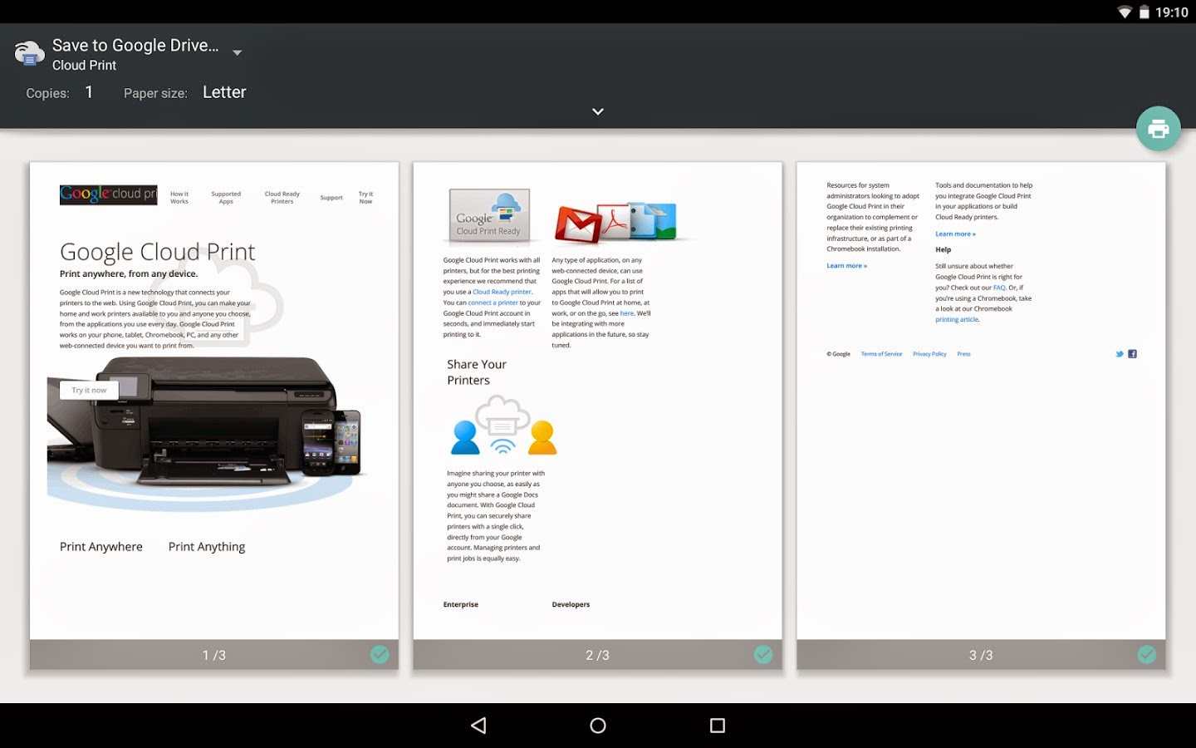Viewport: 1196px width, 748px height.
Task: Tap the Back navigation triangle
Action: 478,725
